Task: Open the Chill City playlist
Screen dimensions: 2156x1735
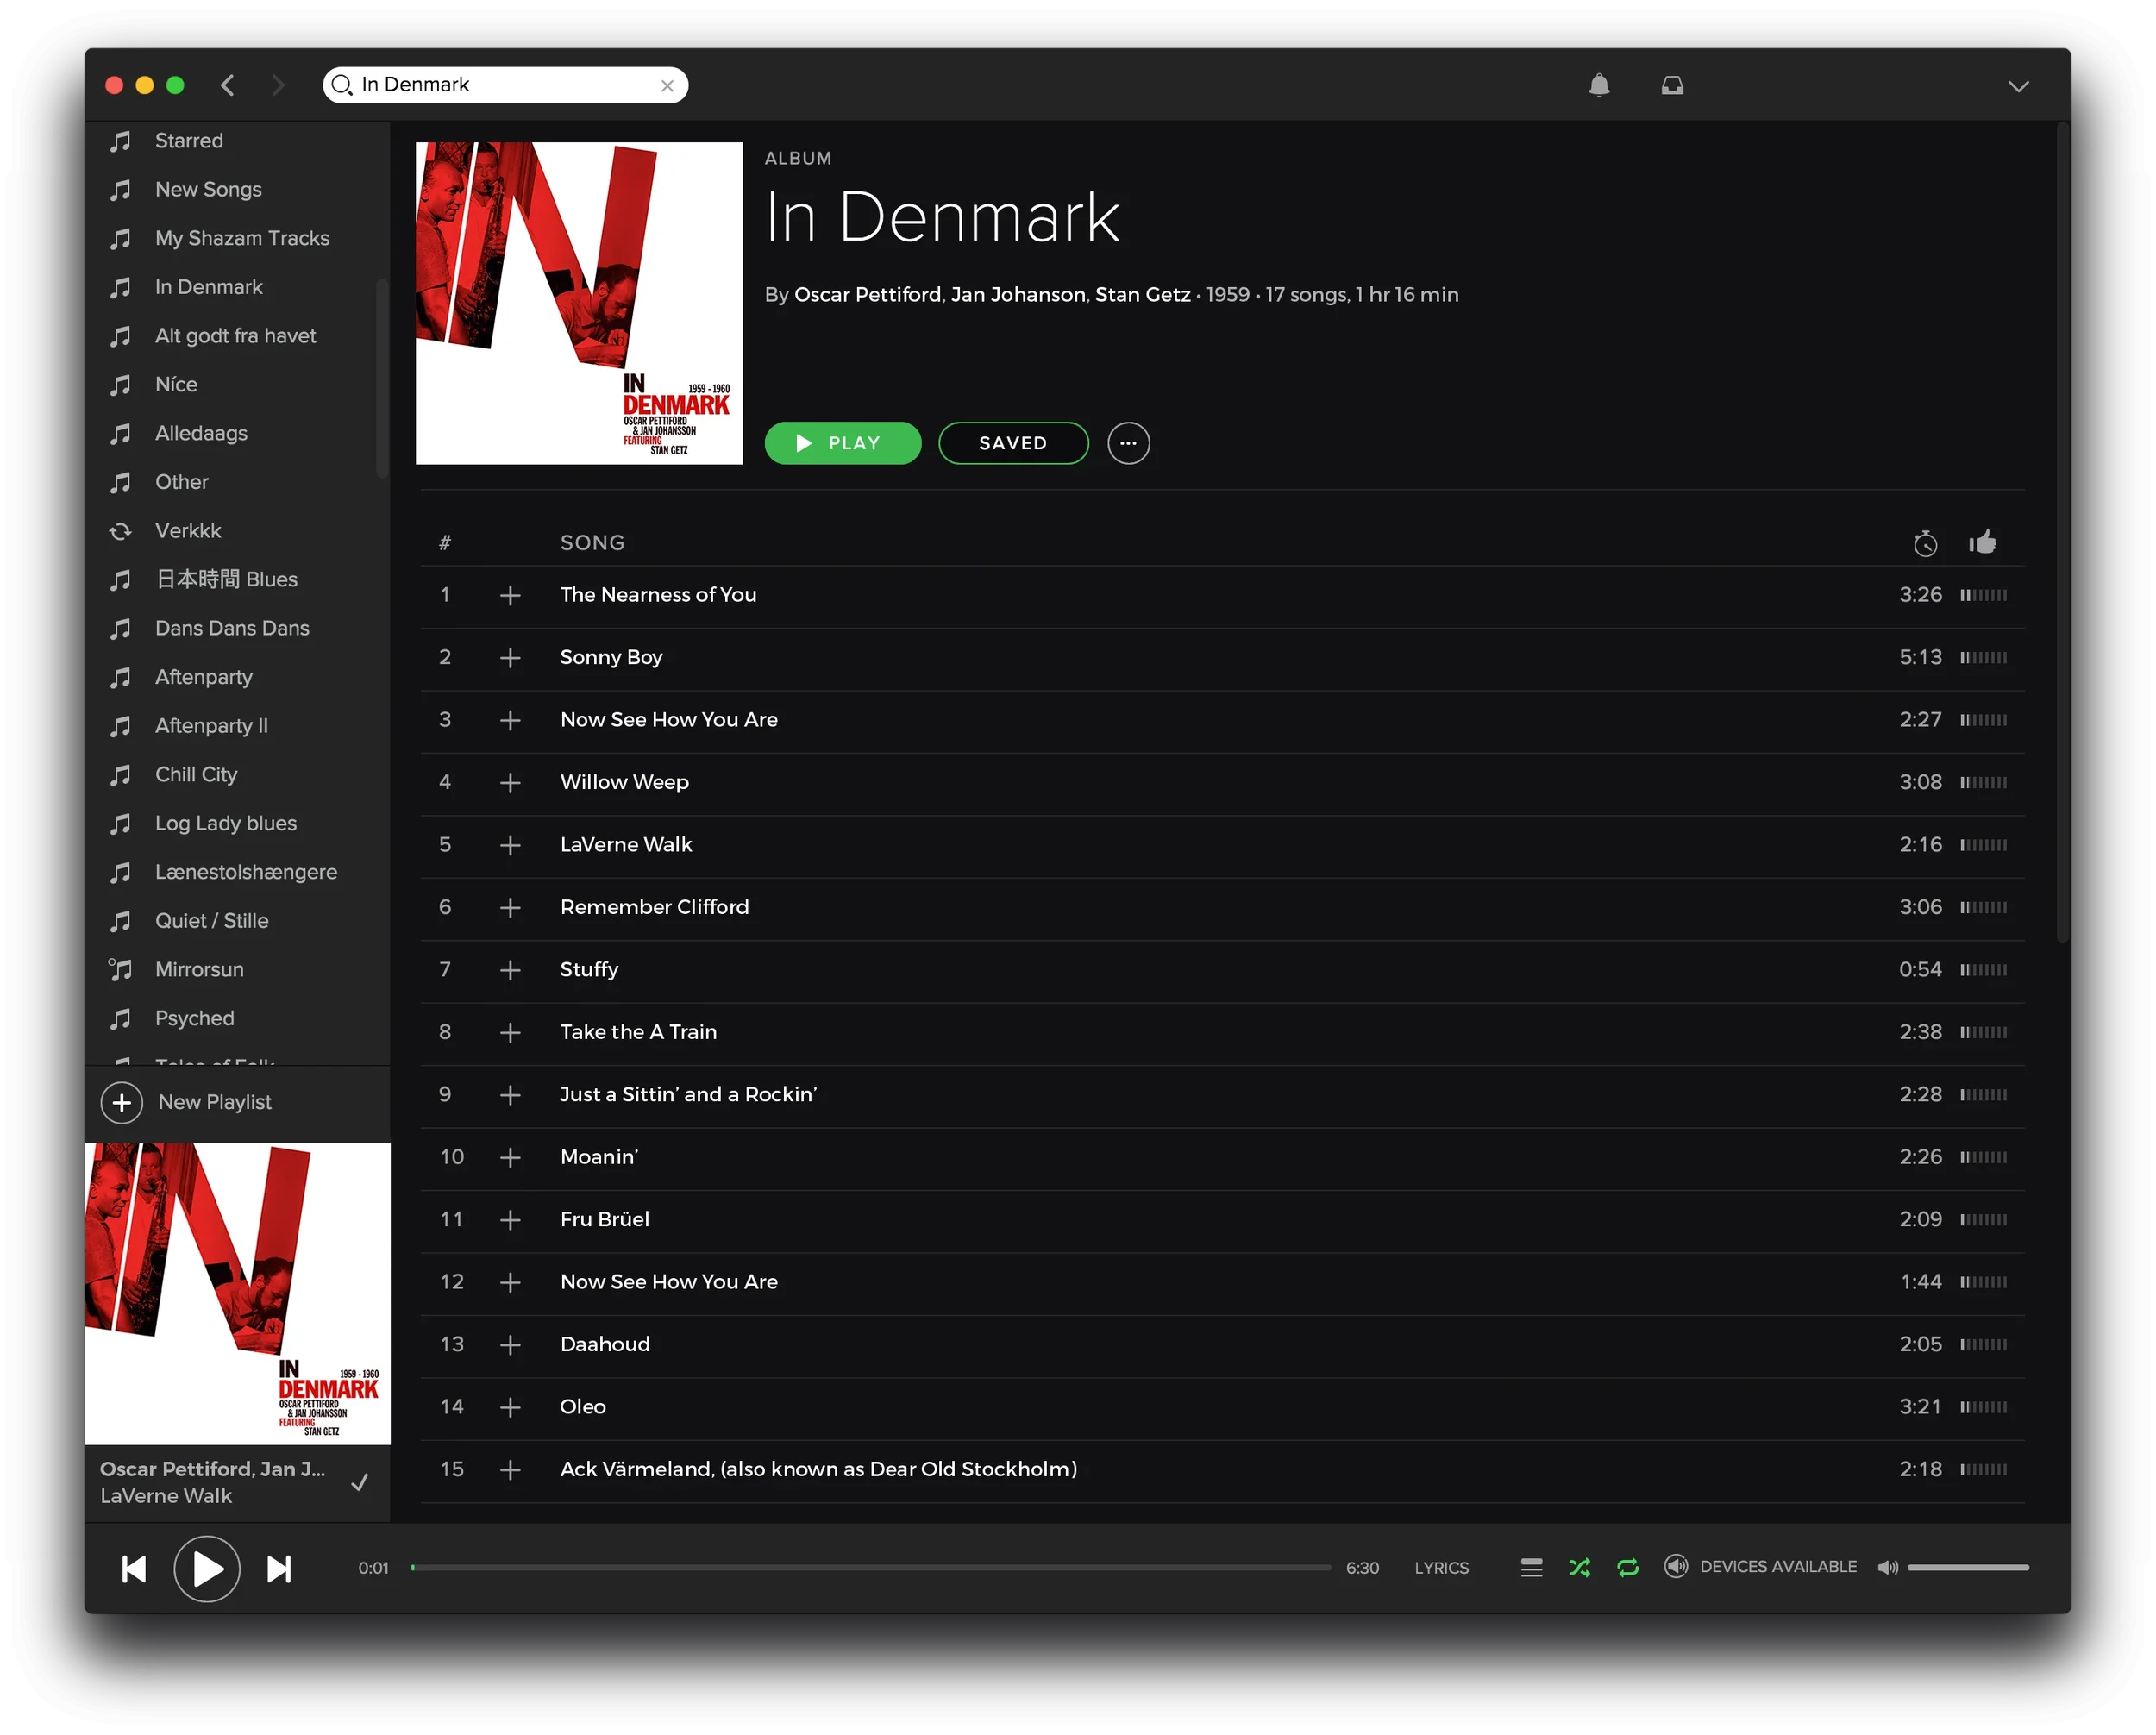Action: [x=196, y=774]
